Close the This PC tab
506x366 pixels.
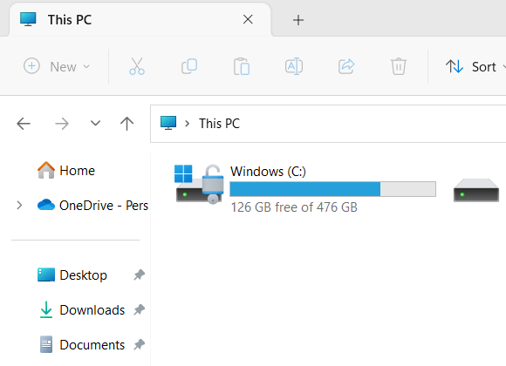[248, 19]
